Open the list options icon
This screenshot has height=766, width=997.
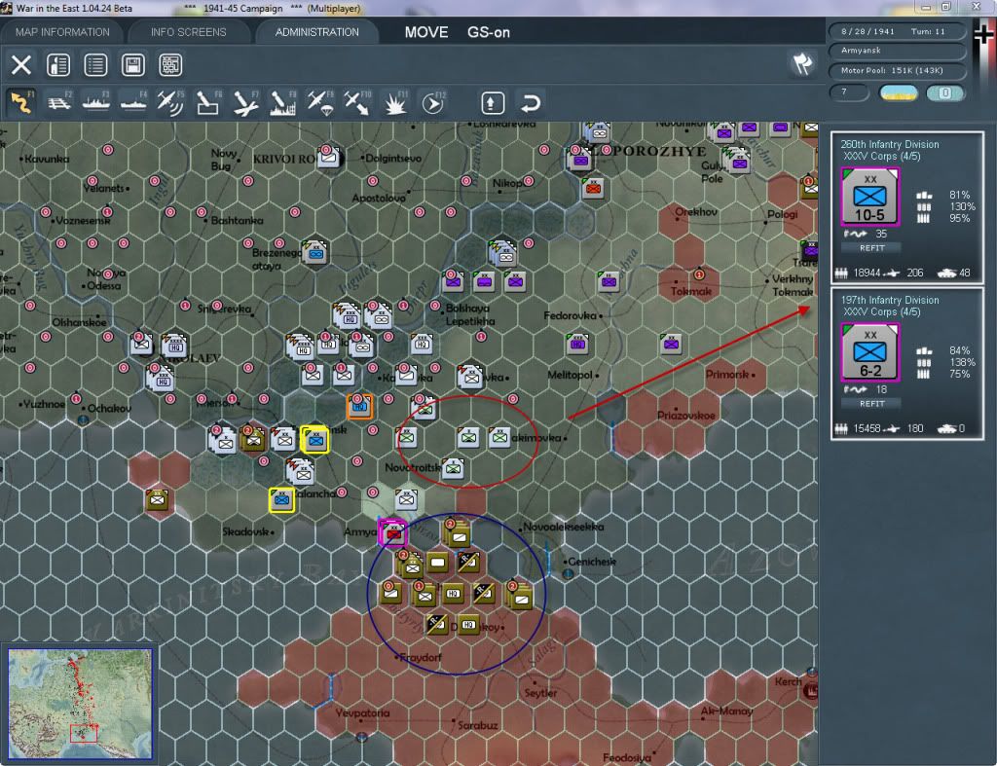96,65
